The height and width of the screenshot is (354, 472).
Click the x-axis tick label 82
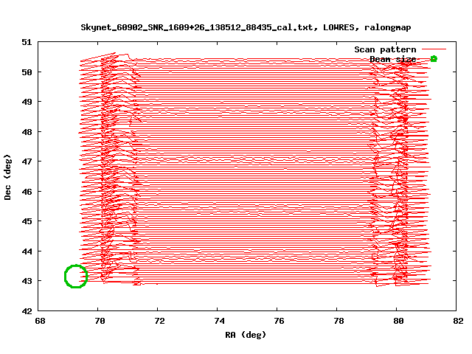pyautogui.click(x=458, y=321)
